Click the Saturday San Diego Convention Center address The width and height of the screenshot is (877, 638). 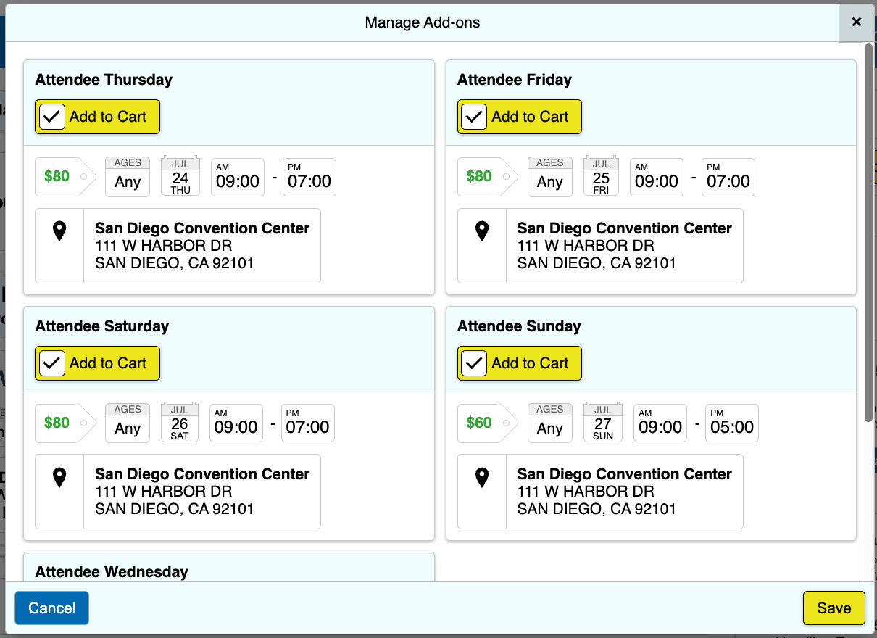point(202,492)
